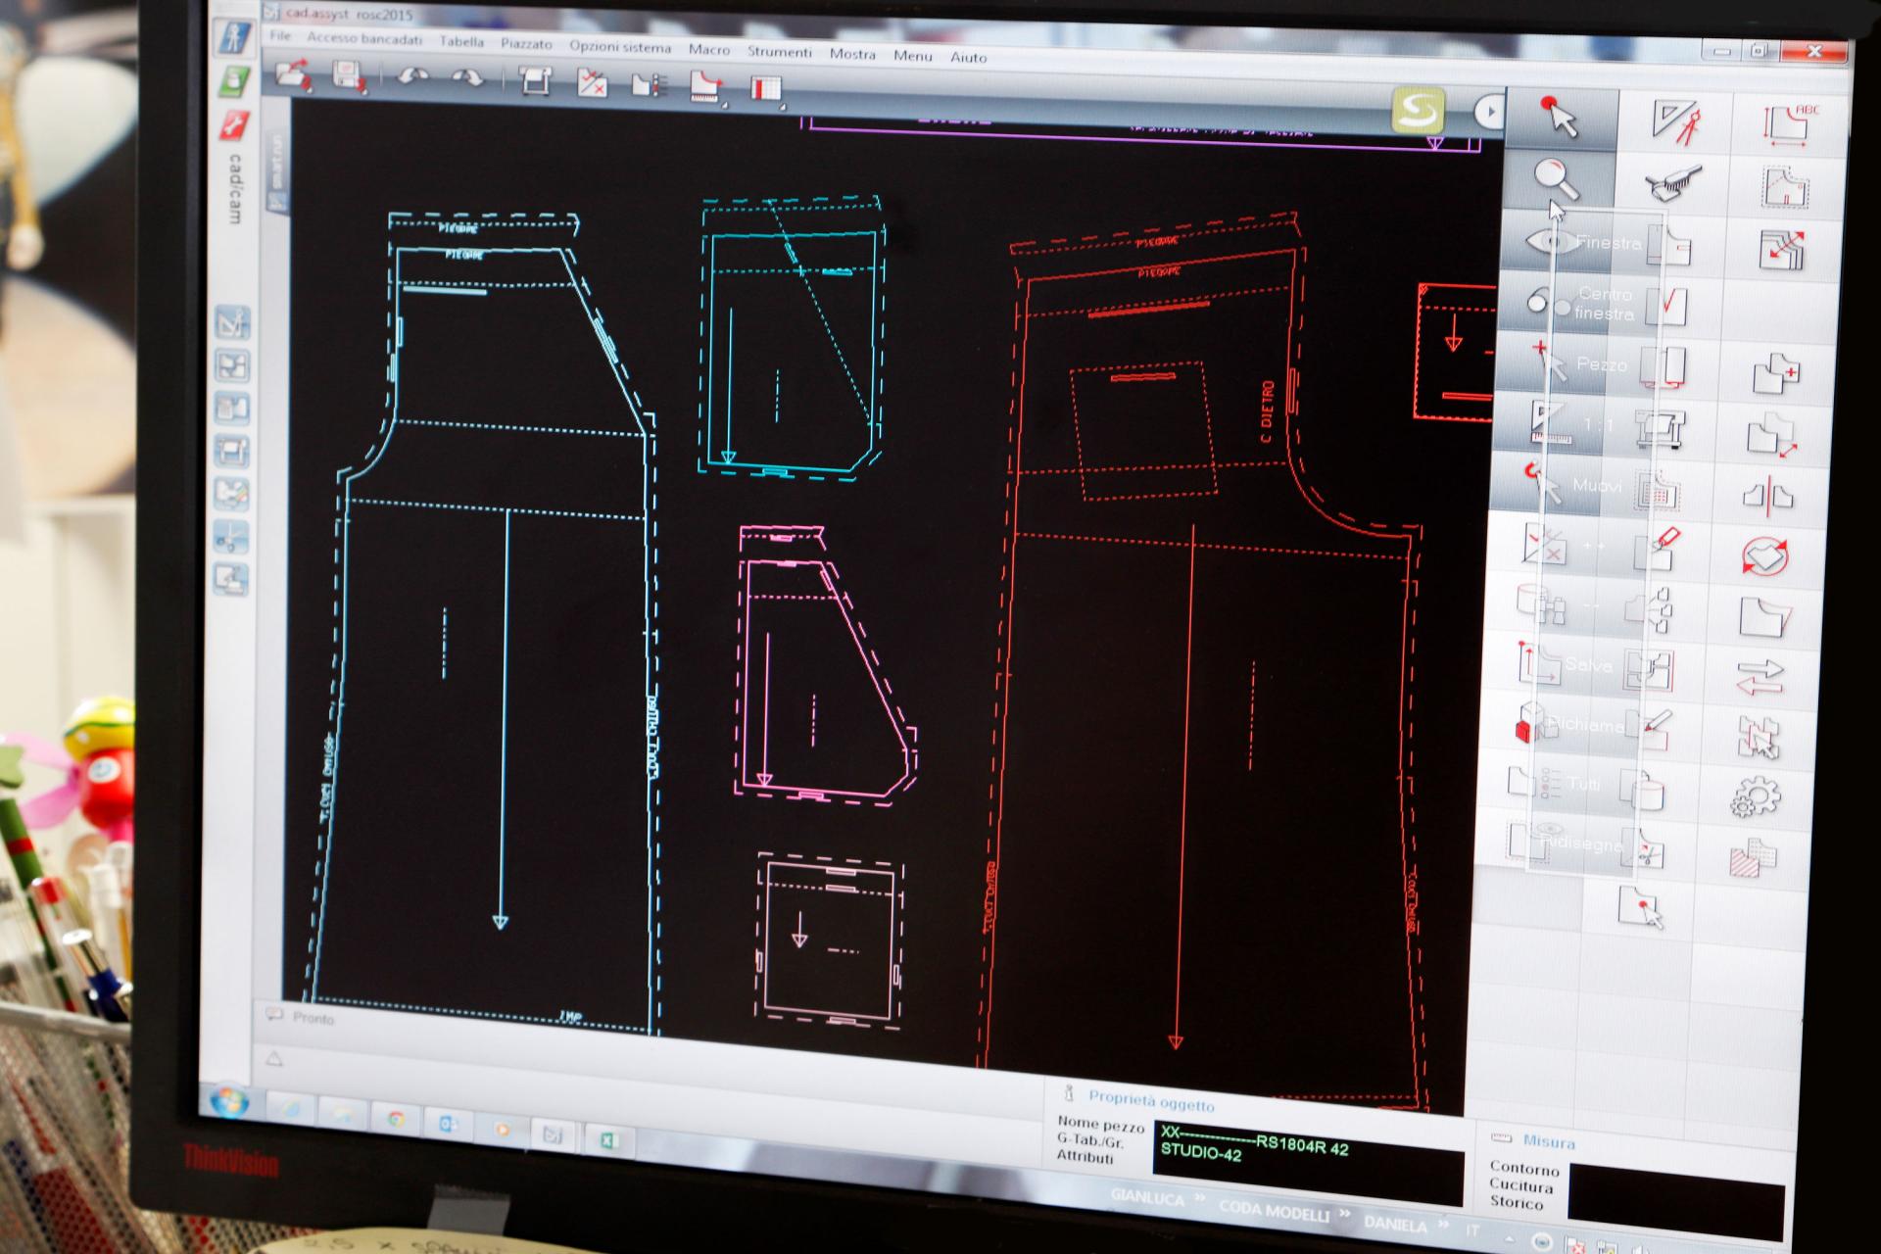Expand the DANIELA taskbar toolbar chevron
The width and height of the screenshot is (1881, 1254).
click(x=1442, y=1223)
